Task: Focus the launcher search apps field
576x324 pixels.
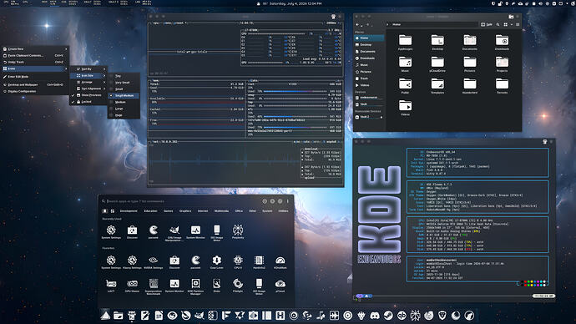Action: pyautogui.click(x=183, y=201)
